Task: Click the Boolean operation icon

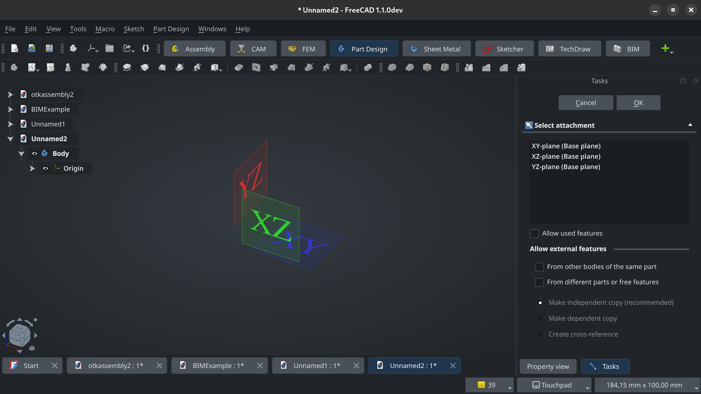Action: tap(367, 67)
